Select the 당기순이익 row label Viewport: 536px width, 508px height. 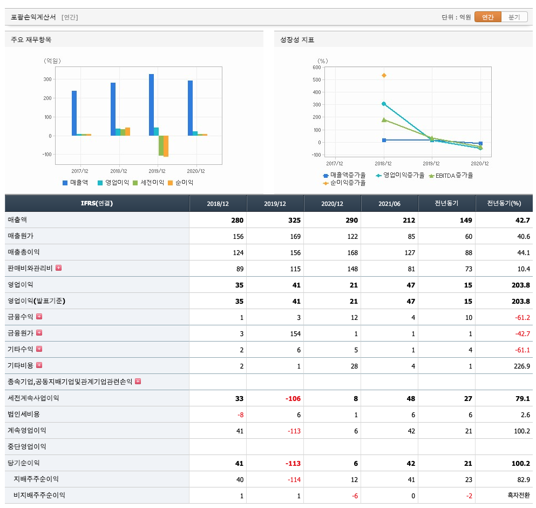tap(24, 463)
